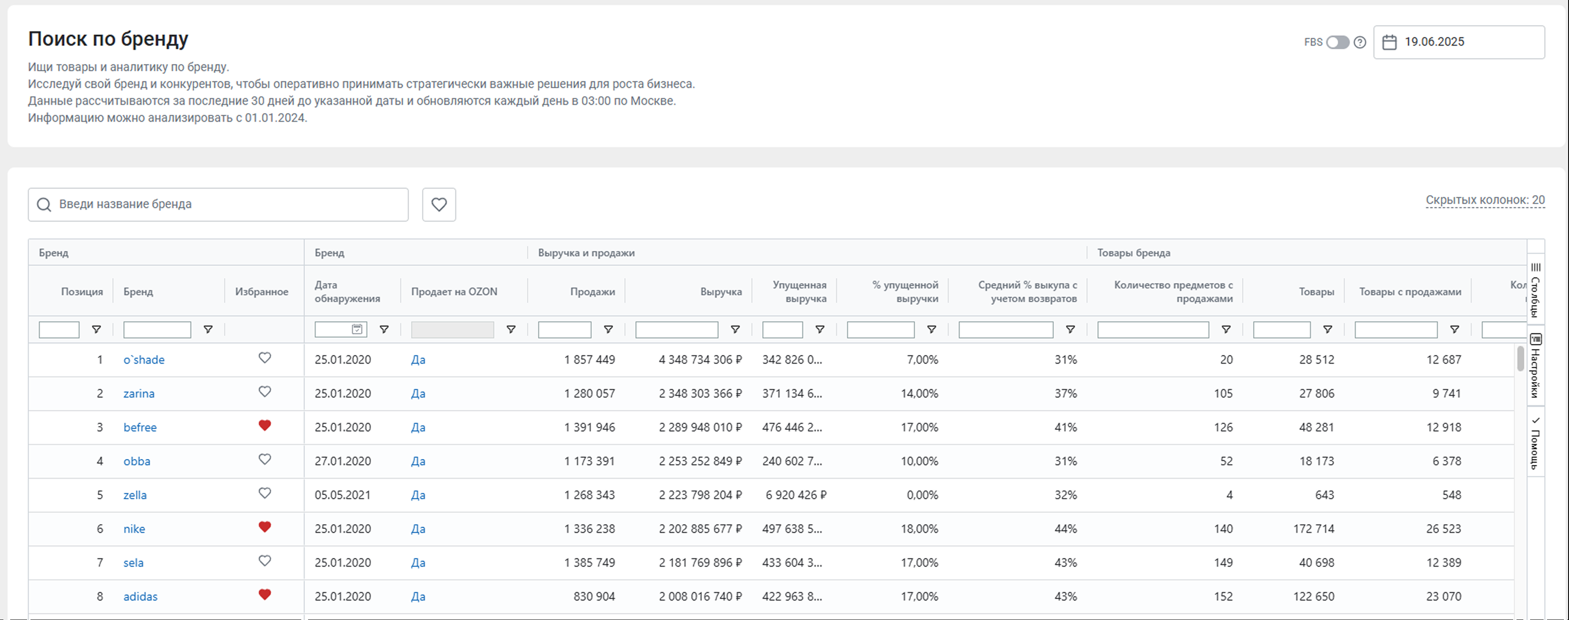Open the FBS help question-mark icon

point(1360,42)
